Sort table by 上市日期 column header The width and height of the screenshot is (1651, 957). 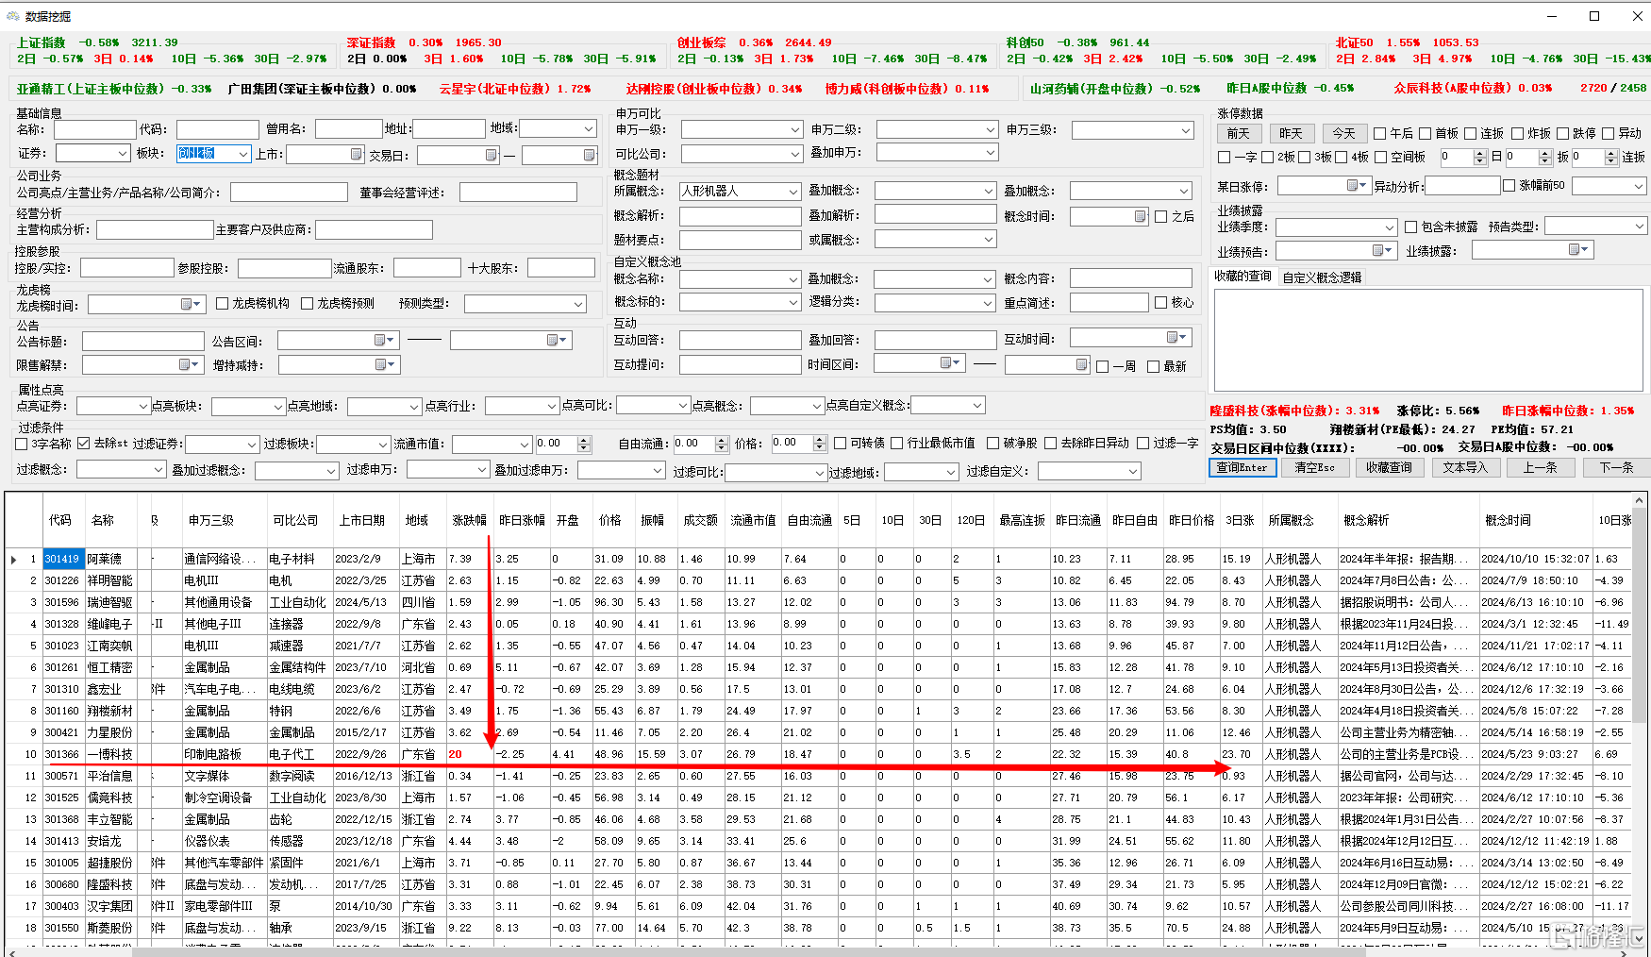[362, 521]
